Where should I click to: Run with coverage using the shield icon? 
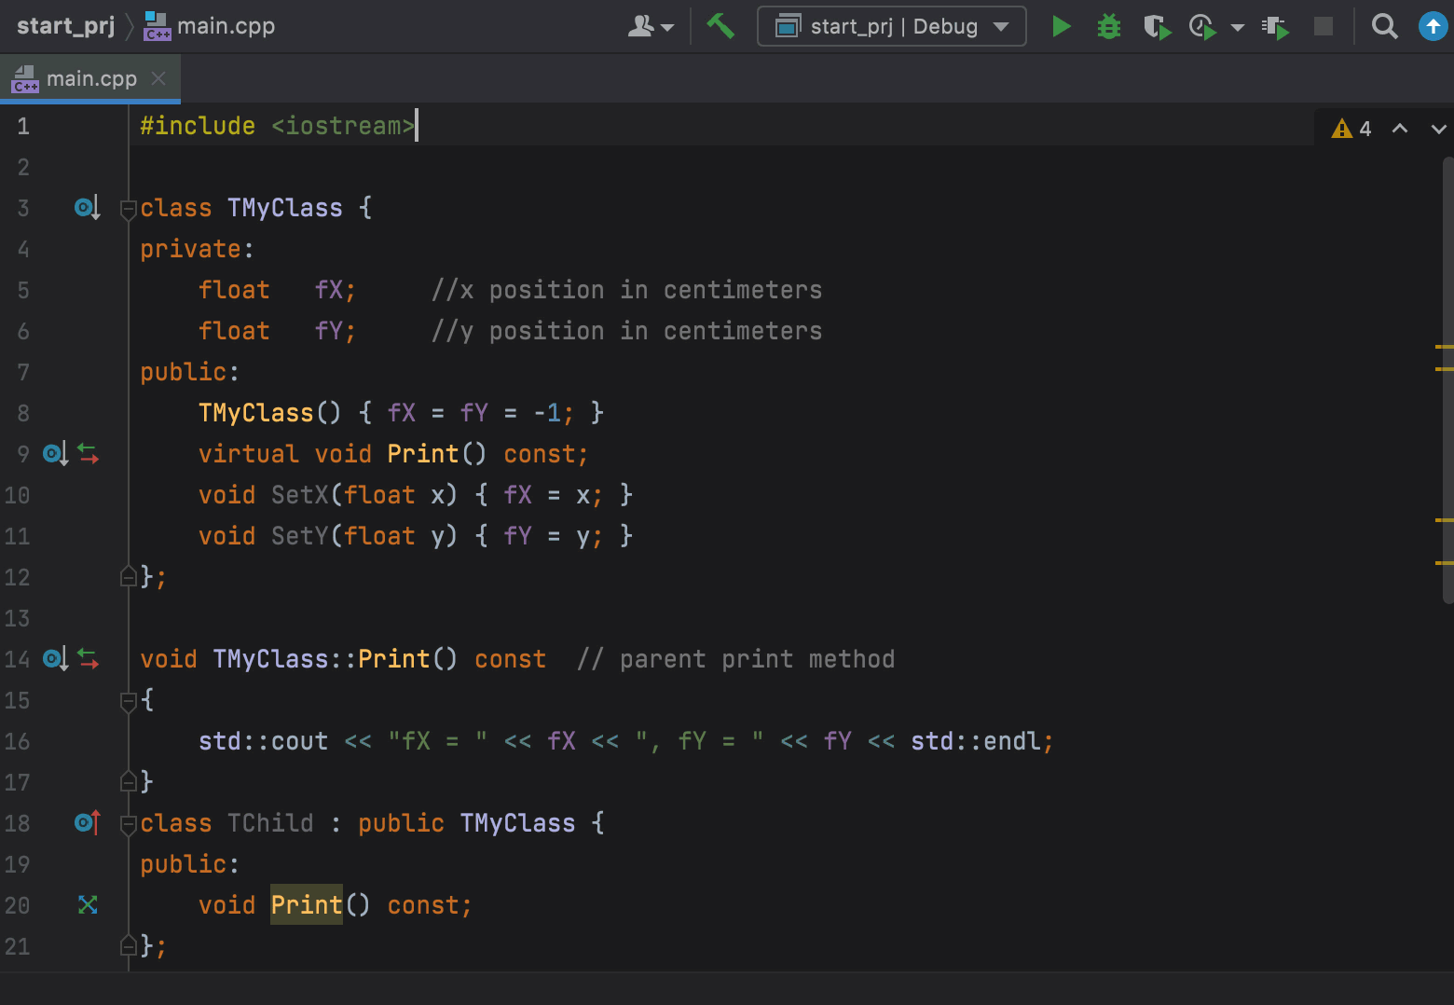tap(1157, 26)
